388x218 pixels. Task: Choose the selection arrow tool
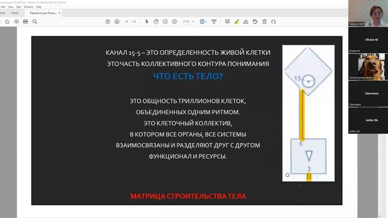coord(147,22)
